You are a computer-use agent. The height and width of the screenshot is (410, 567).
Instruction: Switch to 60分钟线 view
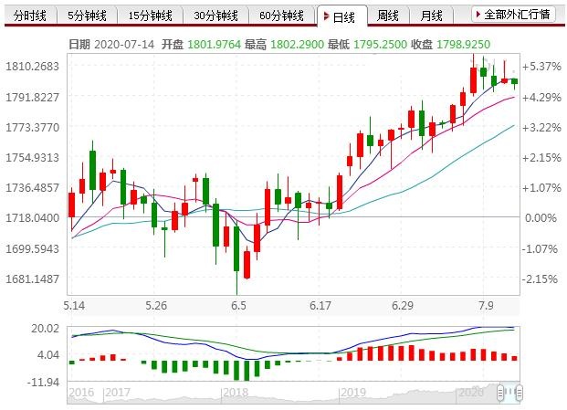[282, 16]
